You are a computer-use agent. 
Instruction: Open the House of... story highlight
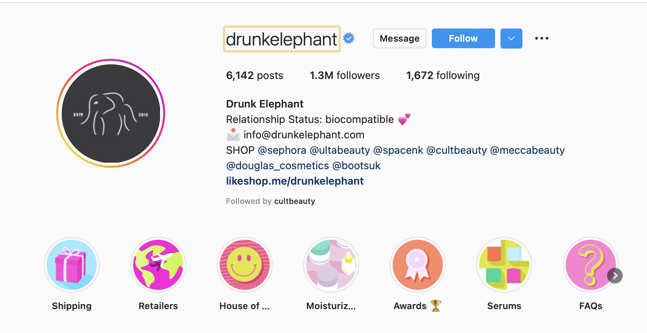244,265
